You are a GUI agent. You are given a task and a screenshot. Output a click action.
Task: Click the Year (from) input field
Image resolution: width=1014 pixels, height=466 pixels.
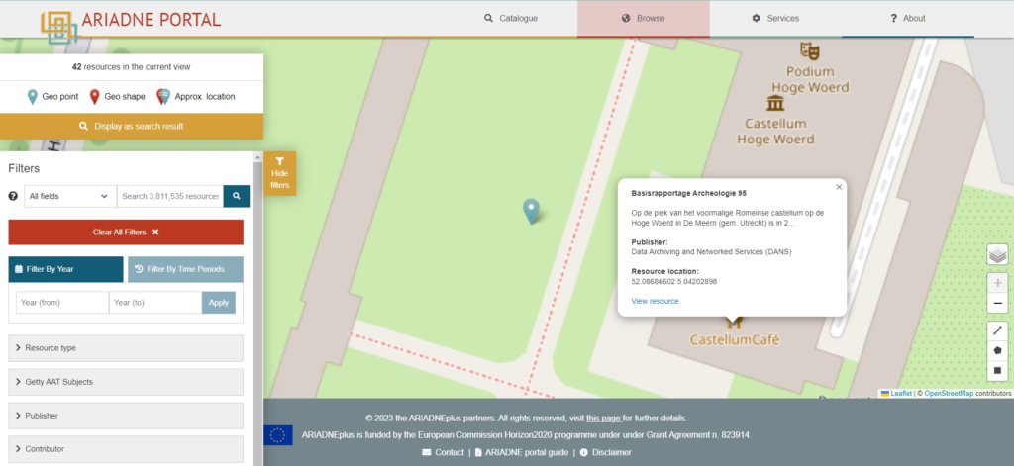[x=61, y=303]
